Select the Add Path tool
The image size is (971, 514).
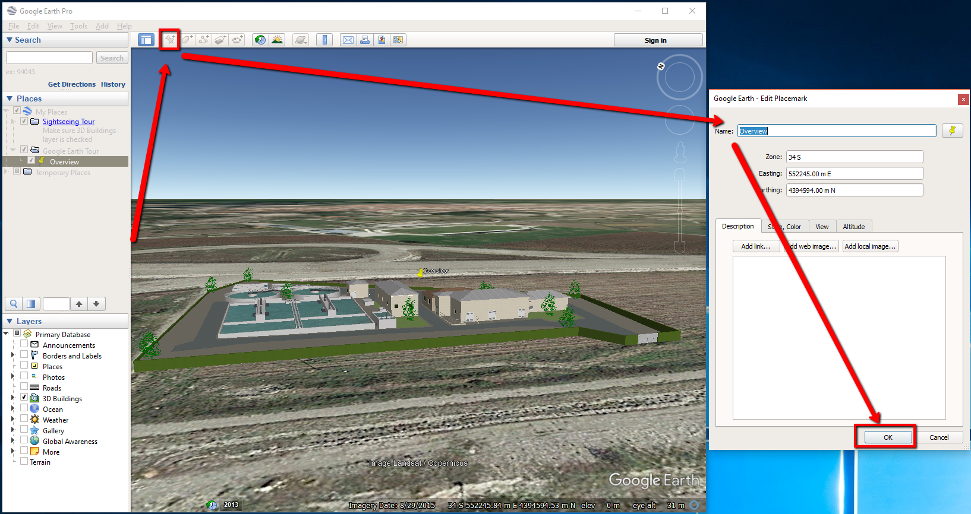click(204, 40)
